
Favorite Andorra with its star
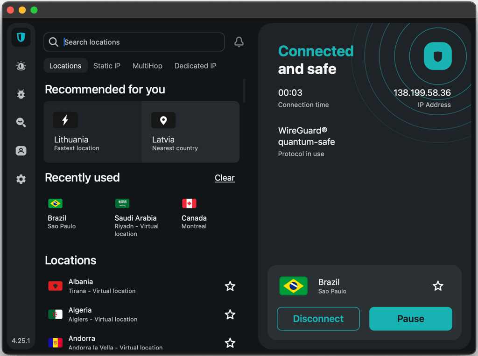(x=230, y=343)
